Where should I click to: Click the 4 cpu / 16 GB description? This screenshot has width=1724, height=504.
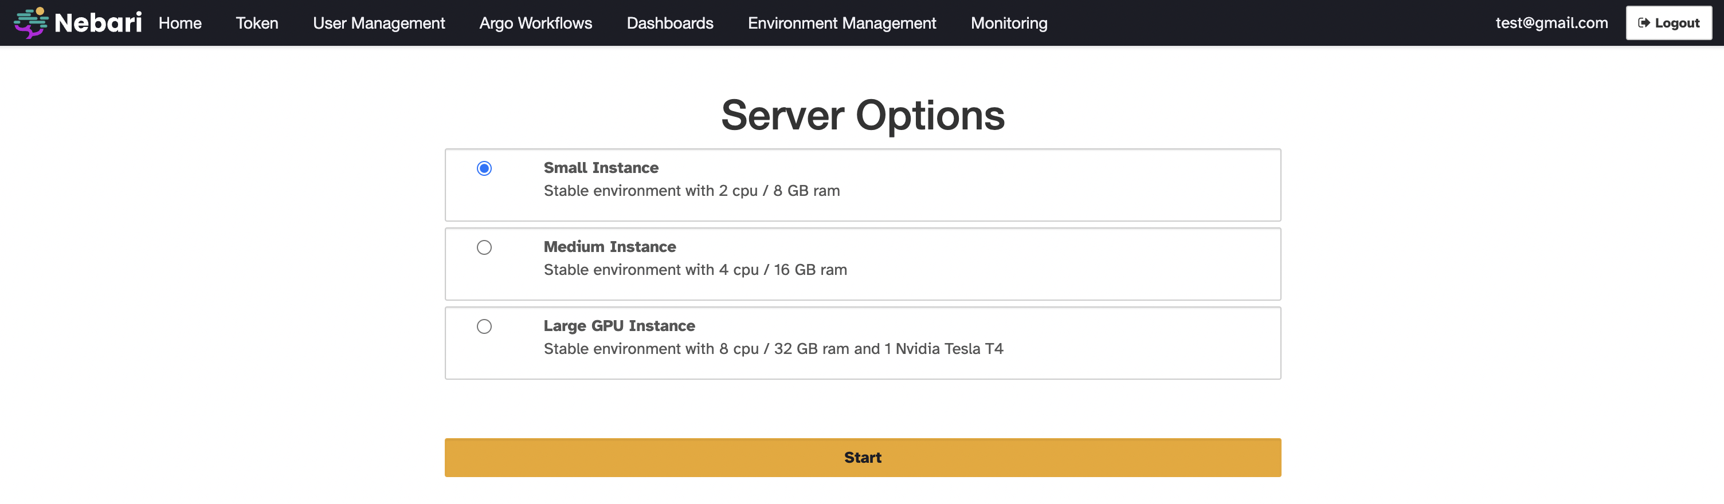click(x=695, y=270)
